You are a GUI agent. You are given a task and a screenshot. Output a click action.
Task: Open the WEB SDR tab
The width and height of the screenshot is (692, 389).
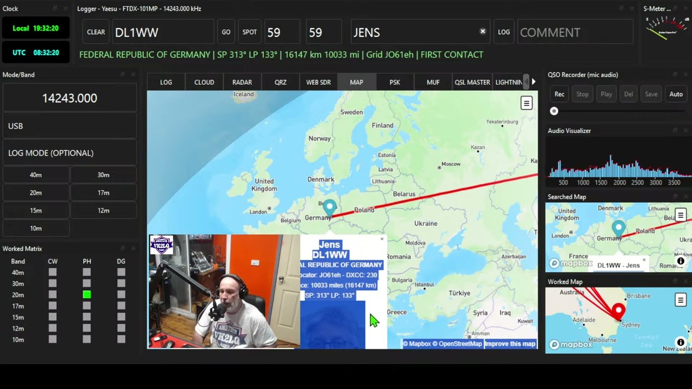pos(318,82)
